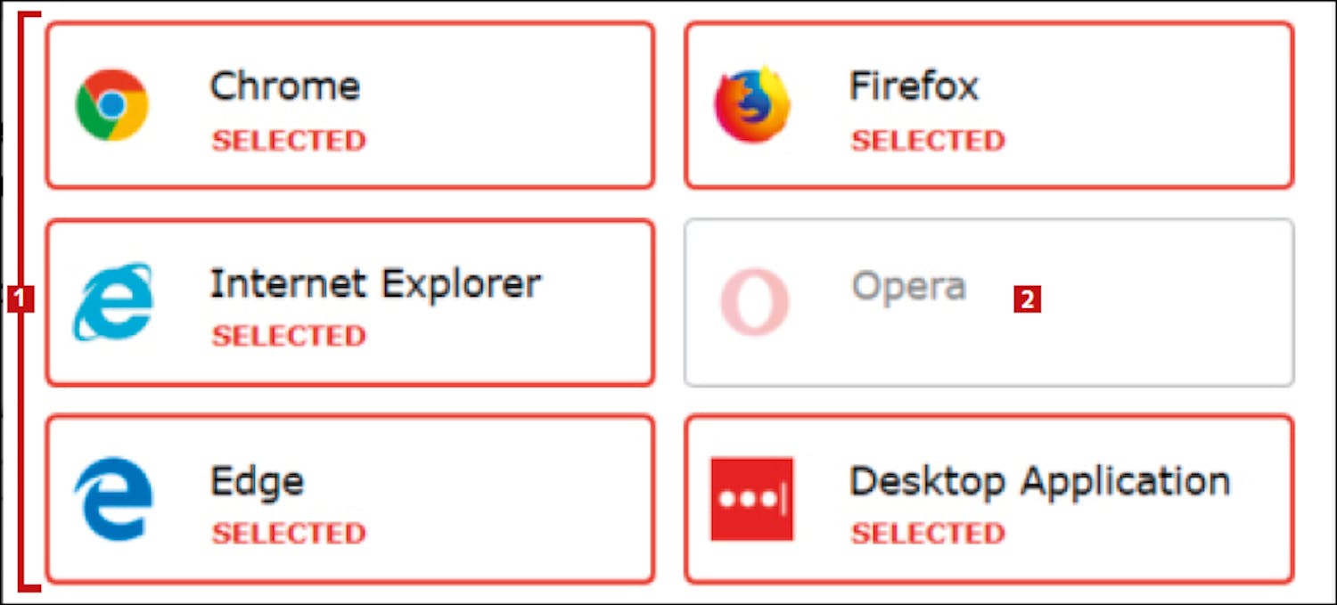This screenshot has height=605, width=1337.
Task: Click the Internet Explorer logo icon
Action: coord(112,302)
